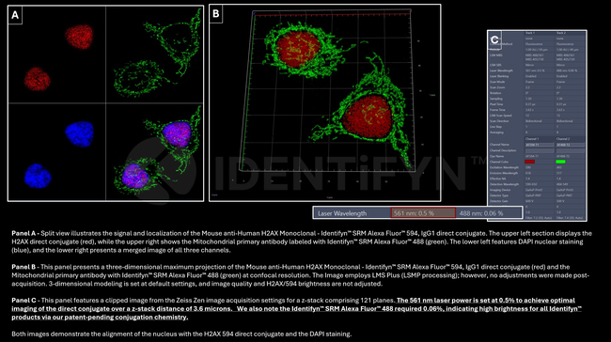
Task: Click the 'Frame Time' row label
Action: pyautogui.click(x=497, y=110)
